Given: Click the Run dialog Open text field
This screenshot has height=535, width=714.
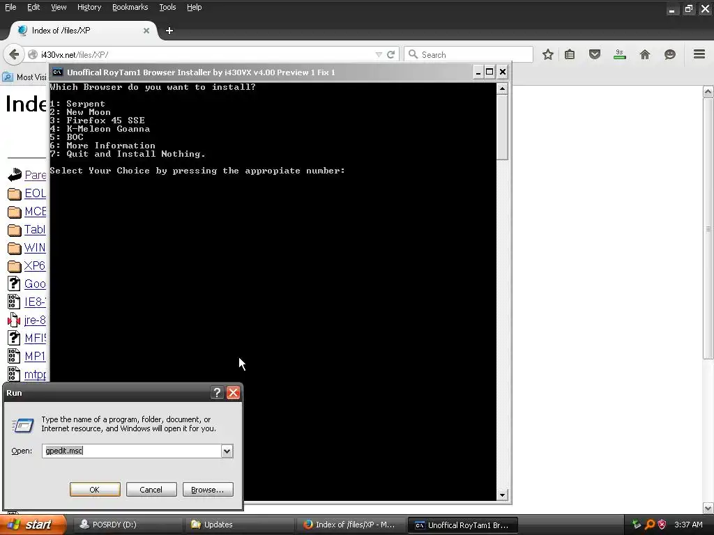Looking at the screenshot, I should coord(132,451).
